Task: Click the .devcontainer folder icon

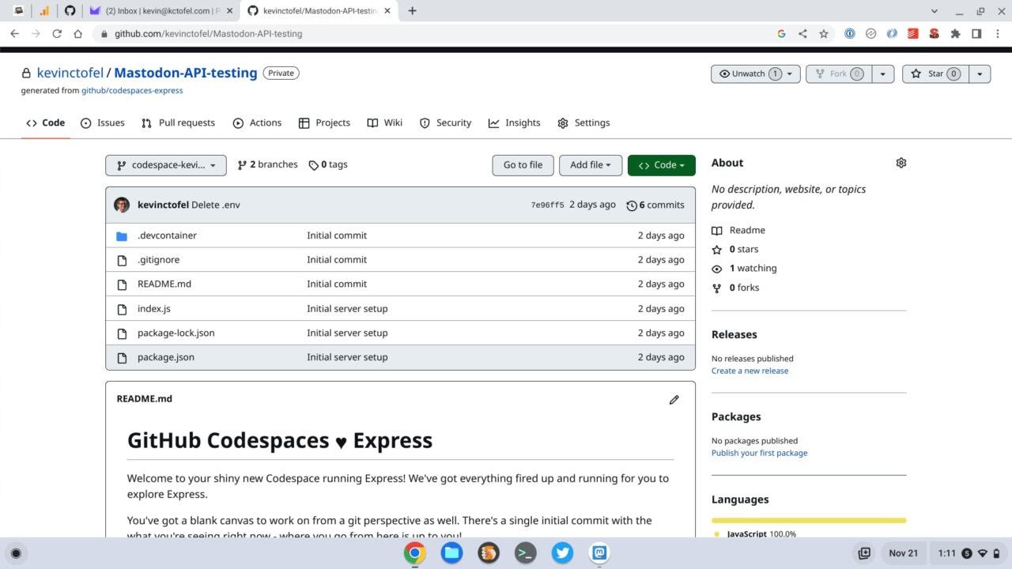Action: [122, 236]
